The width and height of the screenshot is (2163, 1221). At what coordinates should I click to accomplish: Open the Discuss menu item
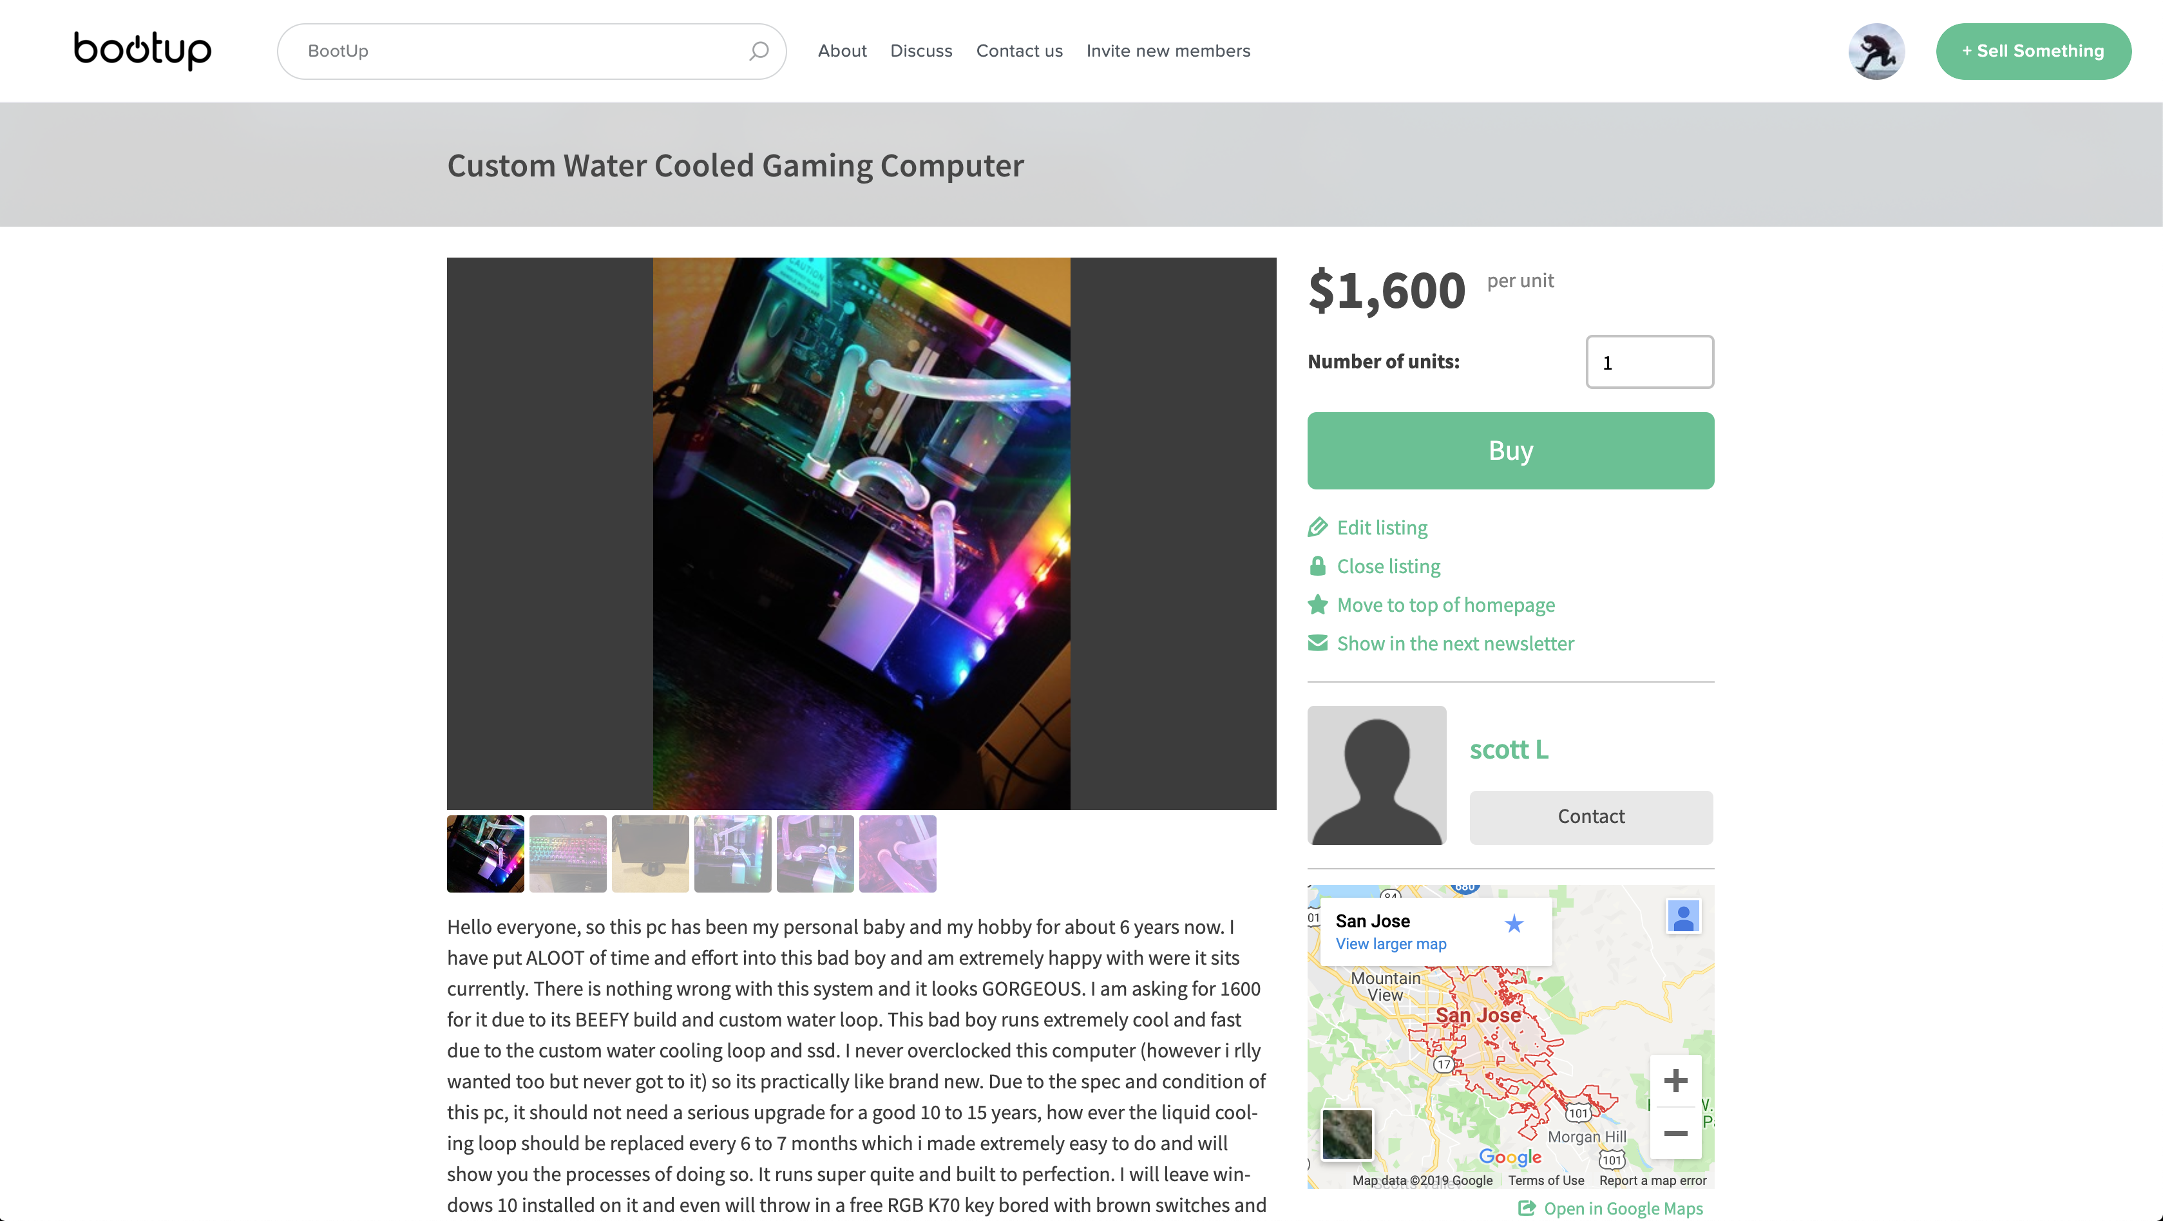click(921, 52)
